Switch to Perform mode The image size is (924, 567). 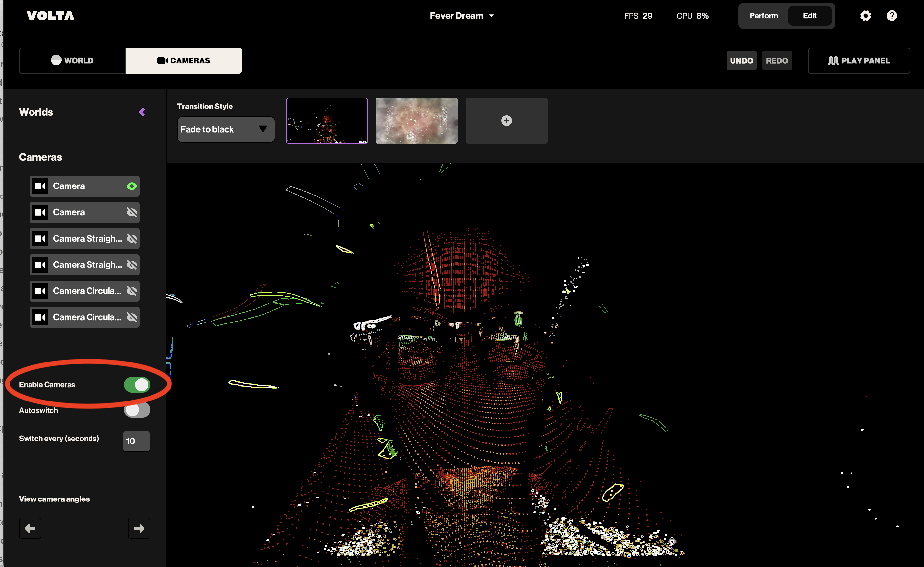[x=763, y=16]
